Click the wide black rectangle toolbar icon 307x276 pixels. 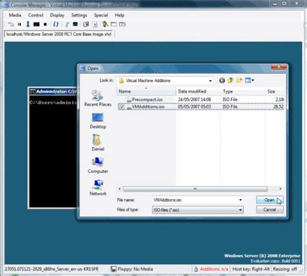point(36,25)
